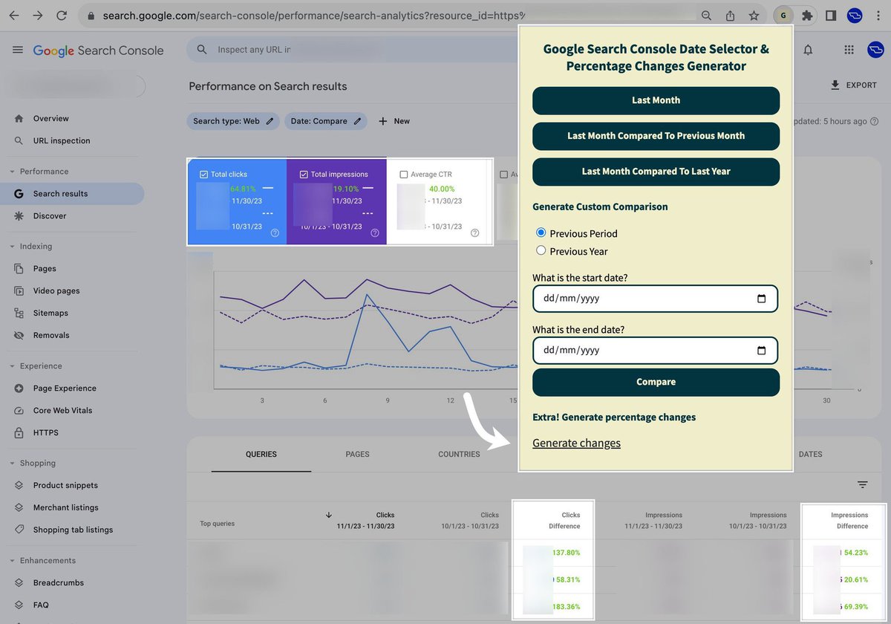Edit Search type: Web filter pencil
Image resolution: width=891 pixels, height=624 pixels.
coord(270,121)
